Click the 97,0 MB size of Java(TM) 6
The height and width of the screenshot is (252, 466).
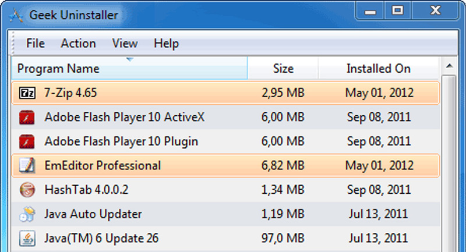tap(283, 238)
